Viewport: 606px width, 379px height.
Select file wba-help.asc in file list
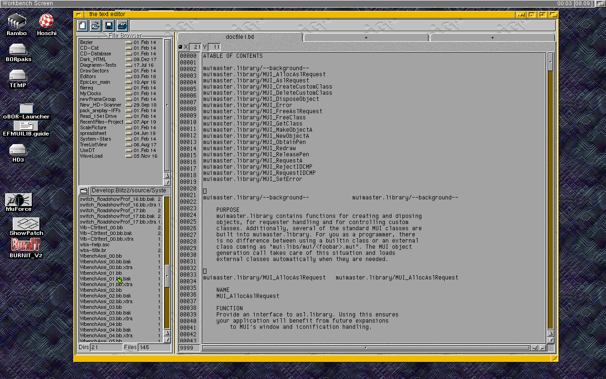pyautogui.click(x=95, y=244)
